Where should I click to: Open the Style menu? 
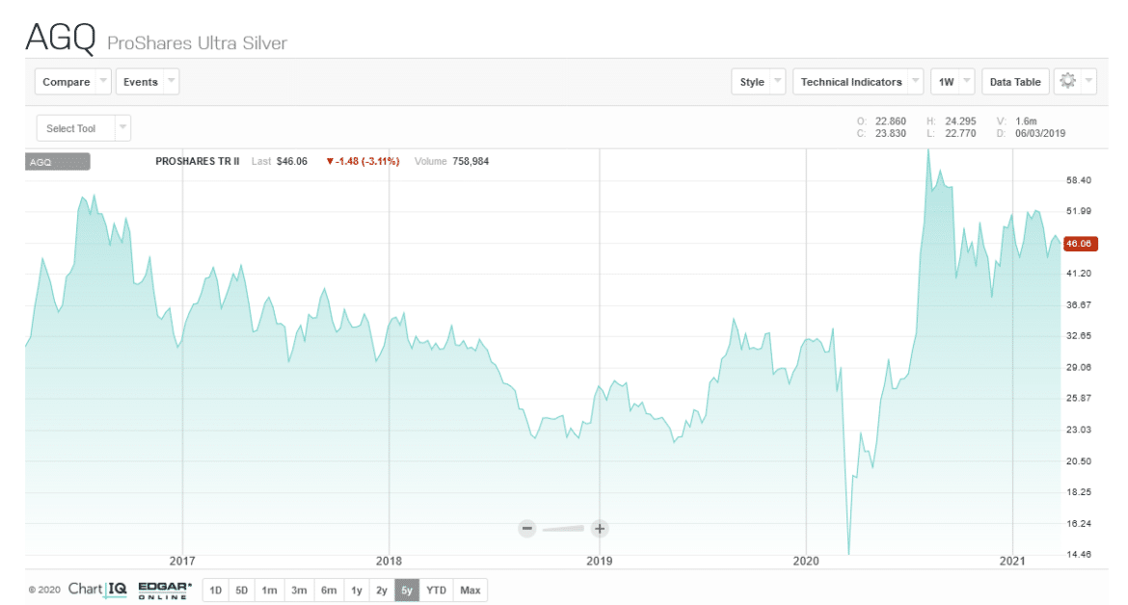(x=758, y=81)
